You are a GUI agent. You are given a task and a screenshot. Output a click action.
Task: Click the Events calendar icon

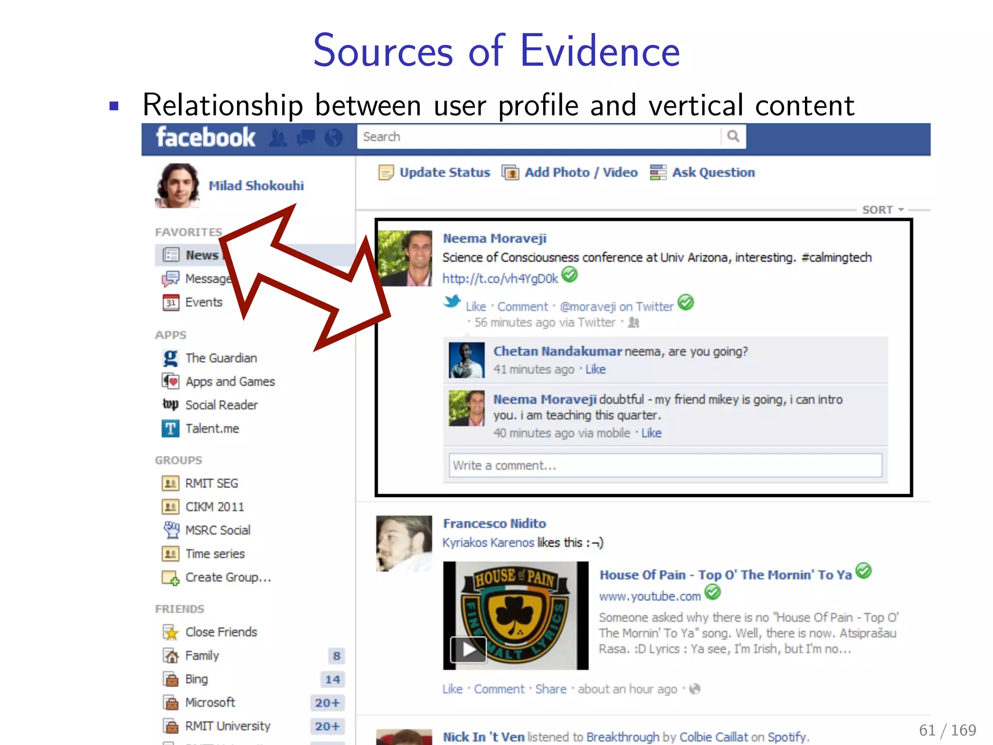pyautogui.click(x=171, y=303)
